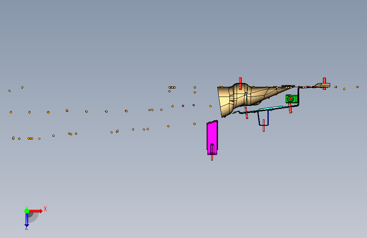Click the green Y axis dot of the triad
367x238 pixels.
point(27,211)
